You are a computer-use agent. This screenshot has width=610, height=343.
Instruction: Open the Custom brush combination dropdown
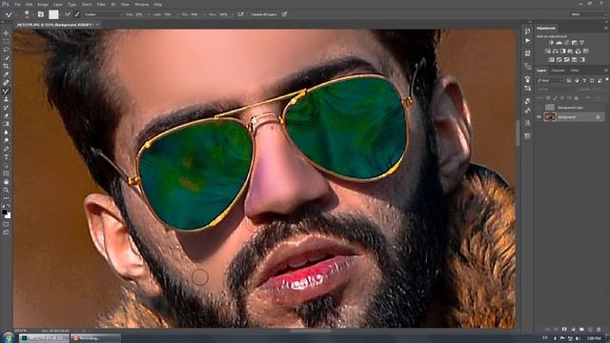pyautogui.click(x=103, y=14)
